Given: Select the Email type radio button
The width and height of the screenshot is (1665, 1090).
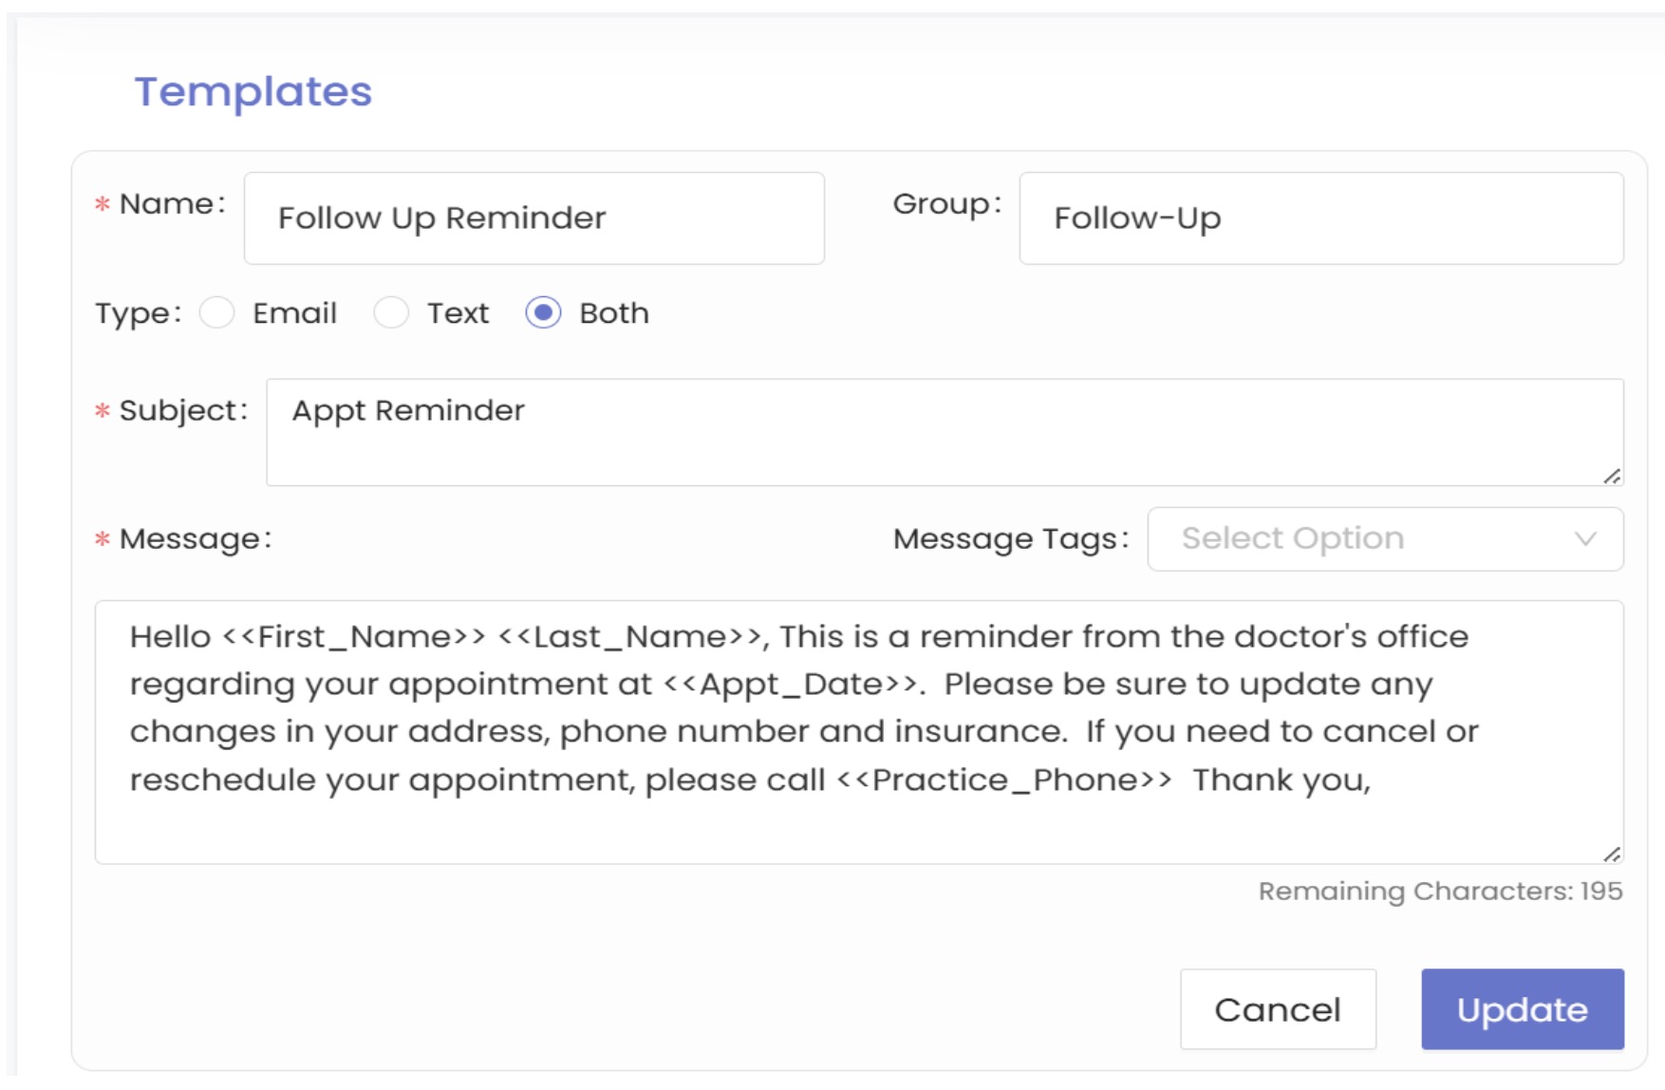Looking at the screenshot, I should (x=217, y=313).
